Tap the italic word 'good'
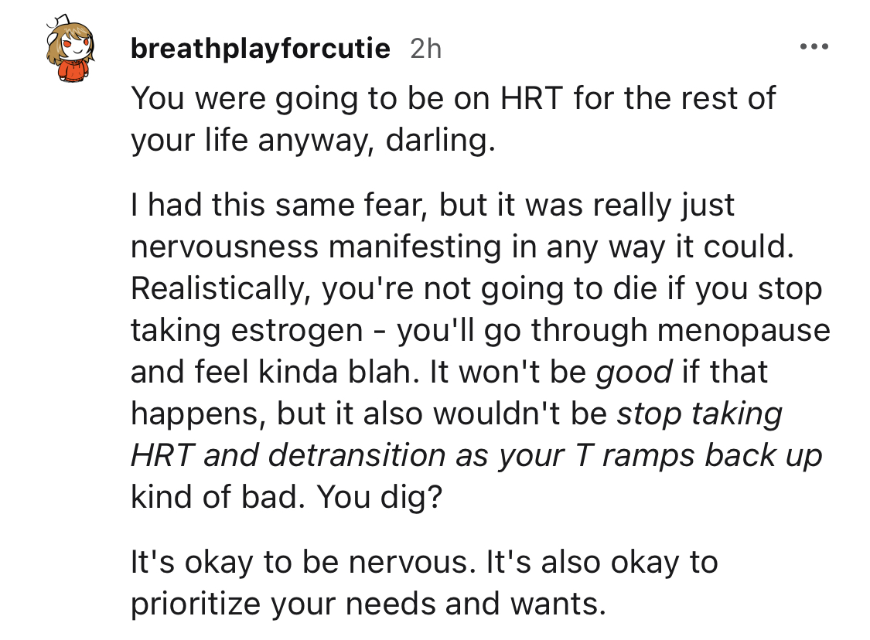The width and height of the screenshot is (870, 640). [633, 372]
